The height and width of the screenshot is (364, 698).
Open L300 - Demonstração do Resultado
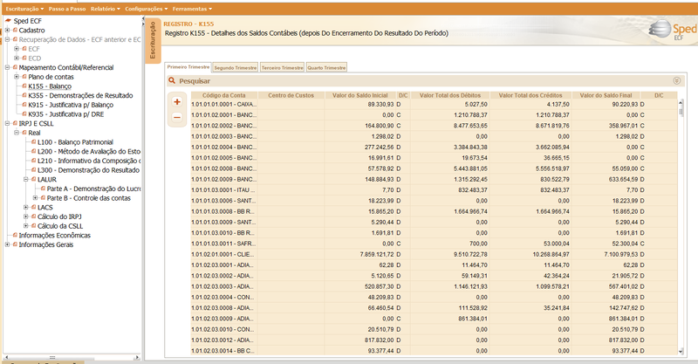[x=88, y=170]
